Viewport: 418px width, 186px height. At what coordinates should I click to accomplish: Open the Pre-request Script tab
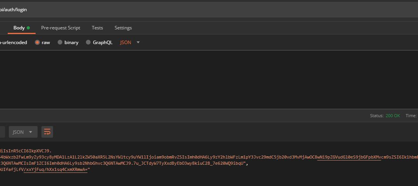(x=61, y=28)
